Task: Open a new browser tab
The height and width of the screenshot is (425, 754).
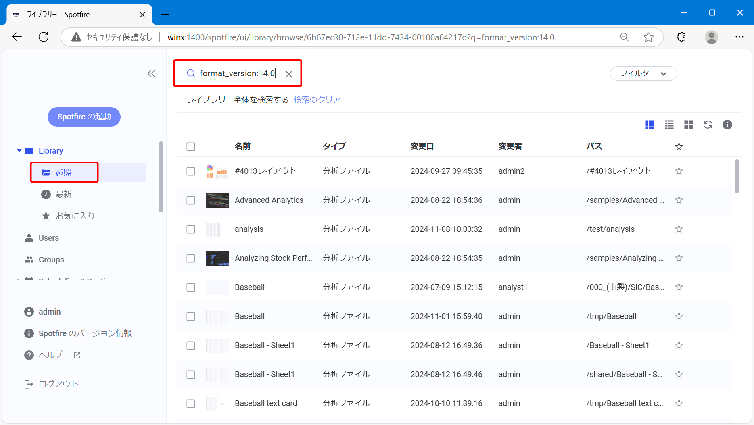Action: pyautogui.click(x=165, y=15)
